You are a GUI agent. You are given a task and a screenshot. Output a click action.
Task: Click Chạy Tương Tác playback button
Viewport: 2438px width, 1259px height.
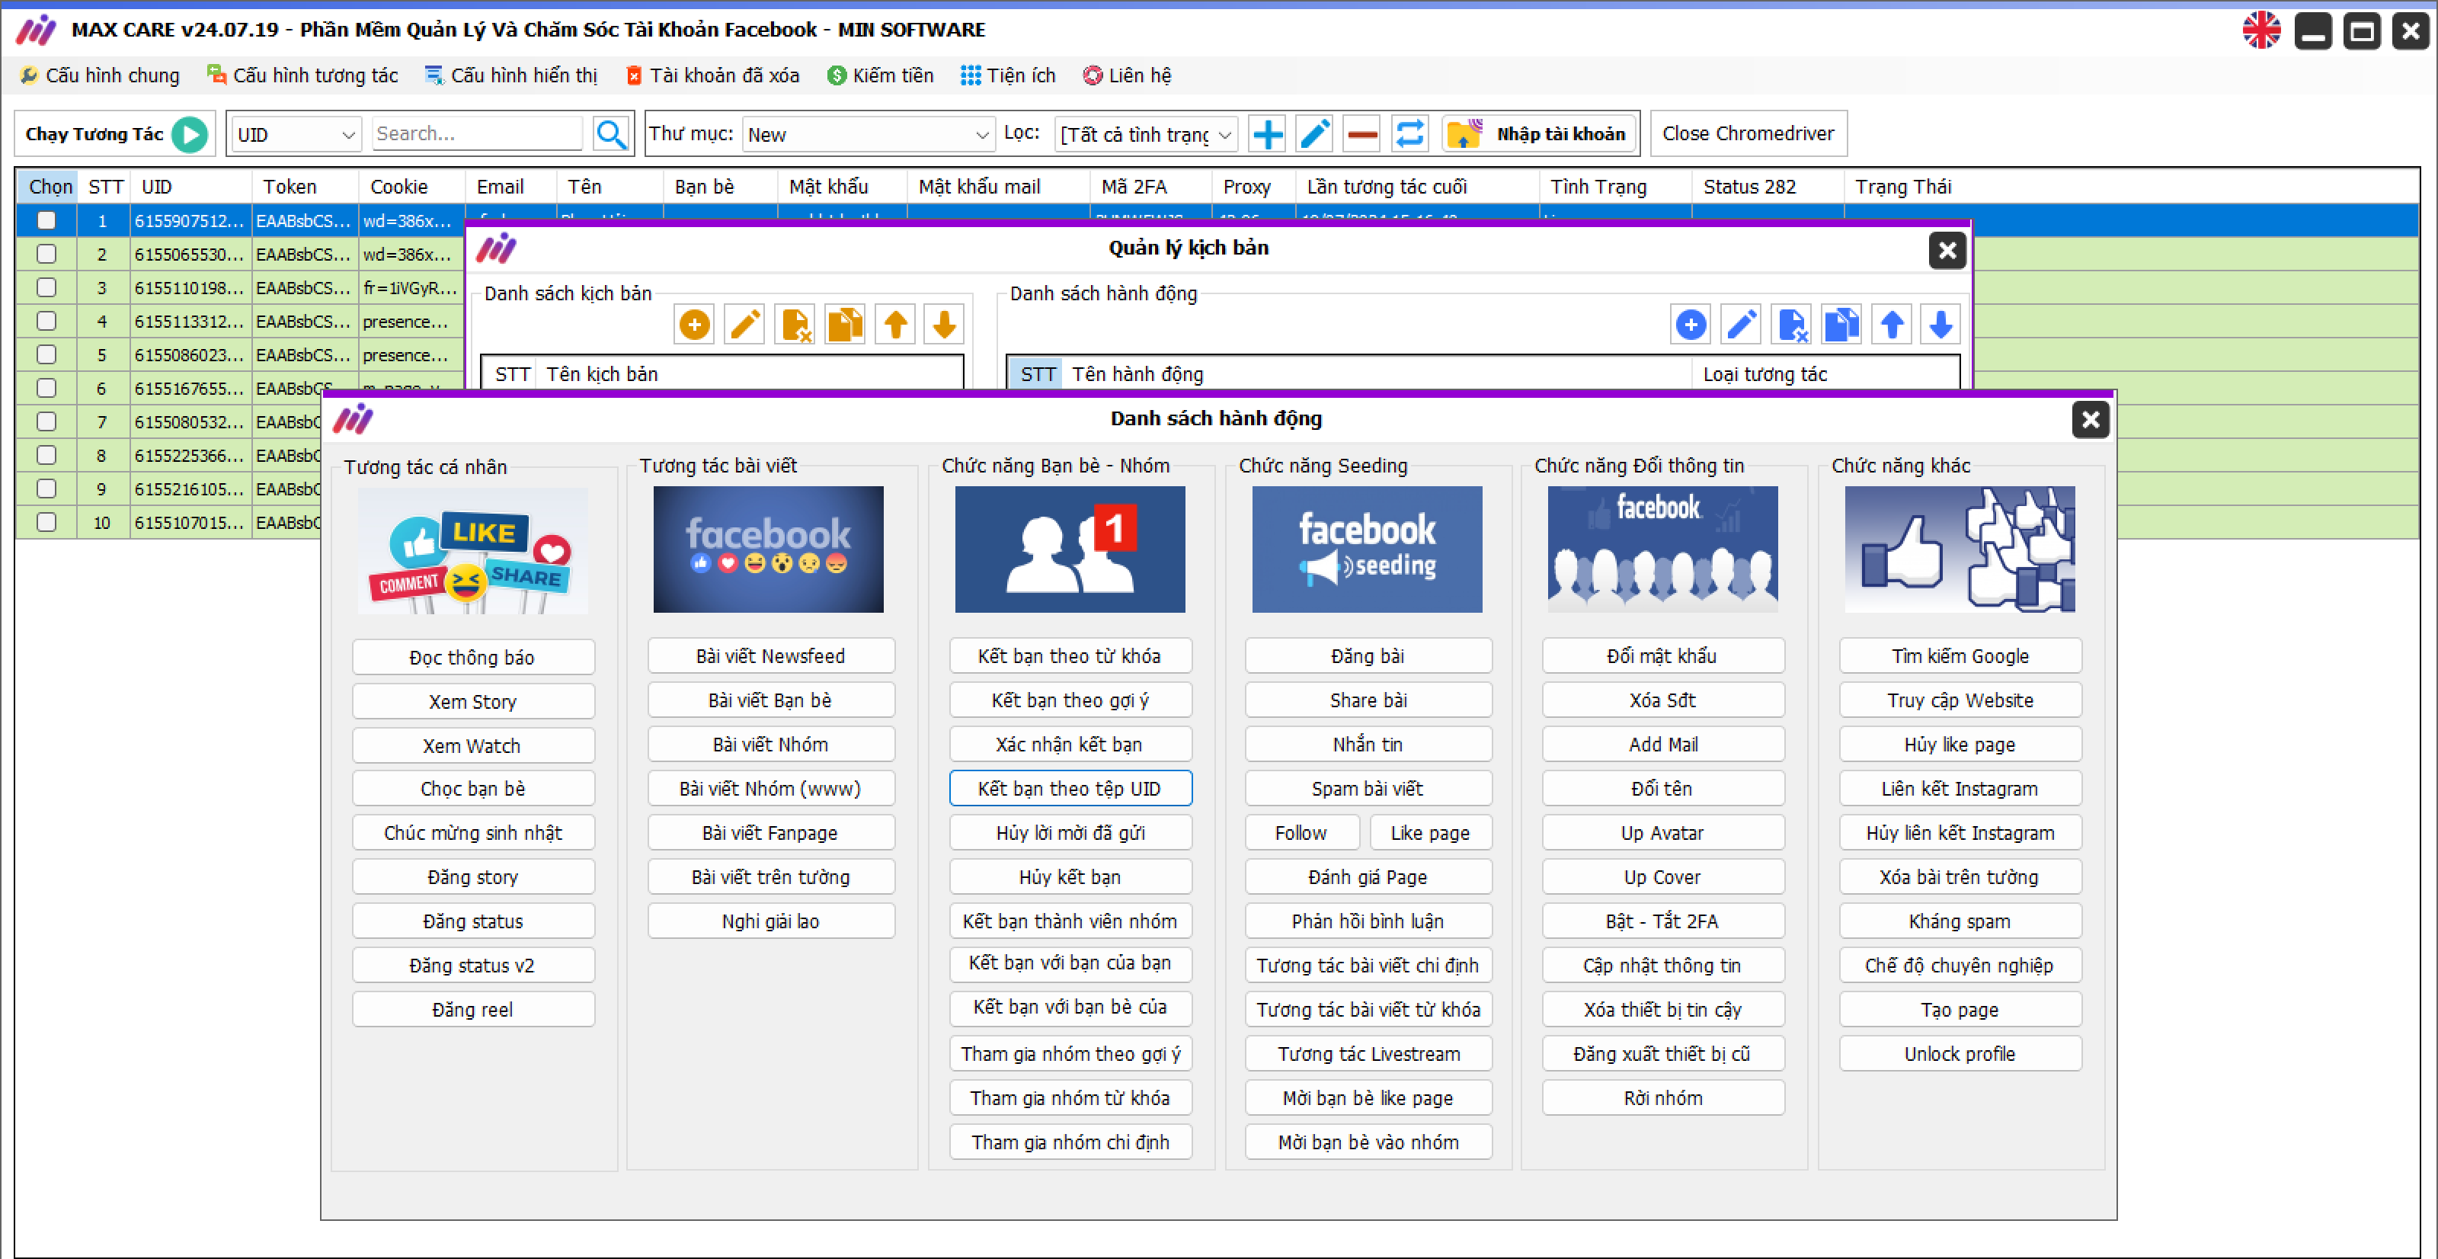194,132
